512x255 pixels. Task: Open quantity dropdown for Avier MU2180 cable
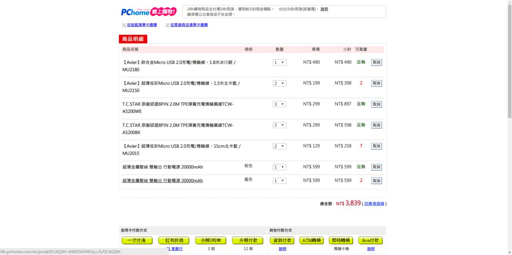(x=280, y=62)
